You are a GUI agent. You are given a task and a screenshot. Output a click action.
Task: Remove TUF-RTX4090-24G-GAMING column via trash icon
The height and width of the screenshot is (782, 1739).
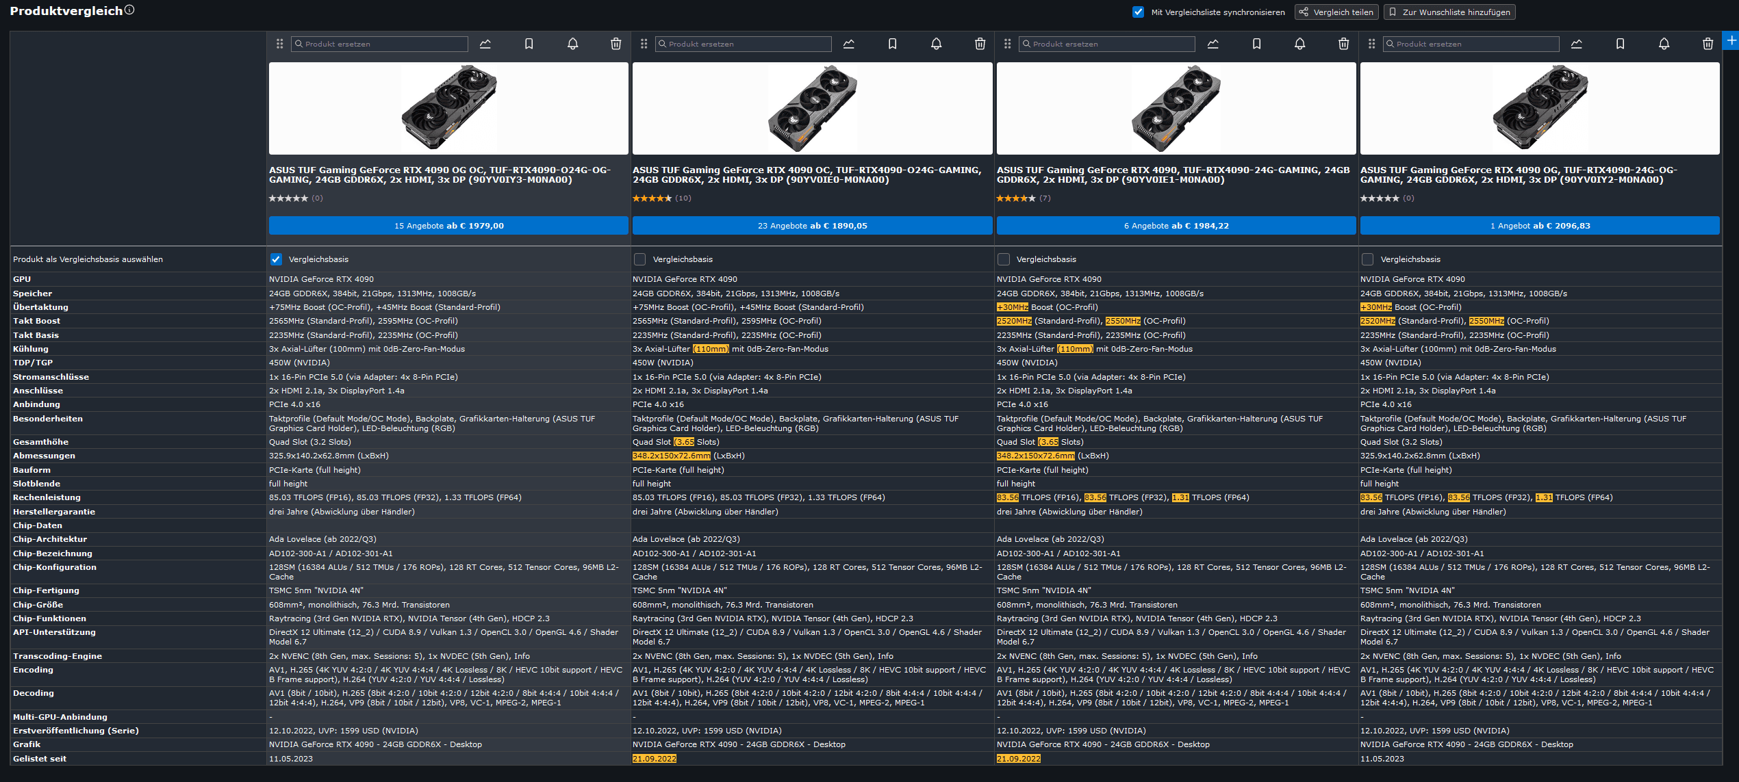(1343, 44)
